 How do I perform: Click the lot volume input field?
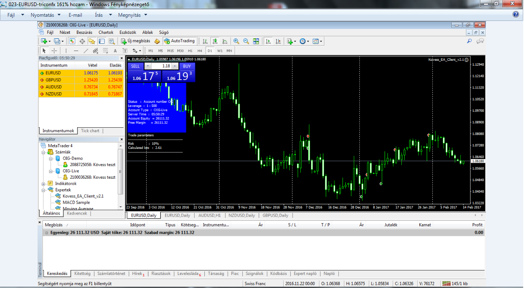161,66
